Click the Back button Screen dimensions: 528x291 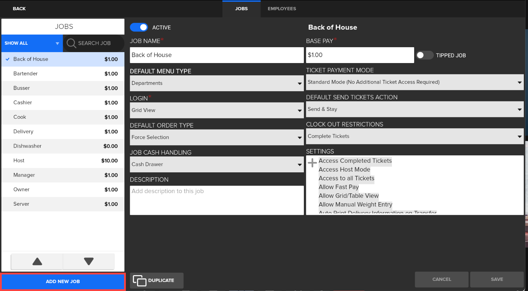point(19,9)
